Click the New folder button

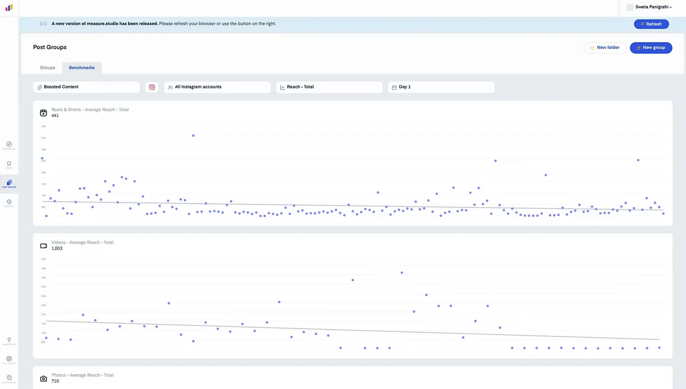click(605, 47)
